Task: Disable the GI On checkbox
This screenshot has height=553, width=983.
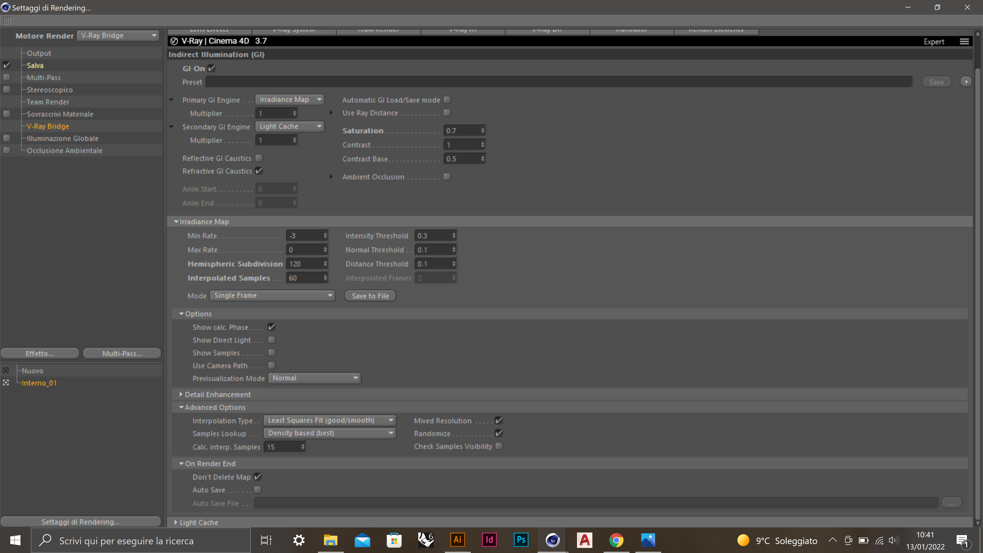Action: [x=212, y=68]
